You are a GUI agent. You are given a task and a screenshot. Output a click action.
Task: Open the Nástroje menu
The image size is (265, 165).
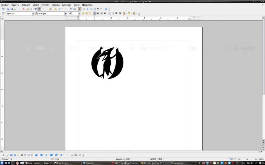[67, 5]
